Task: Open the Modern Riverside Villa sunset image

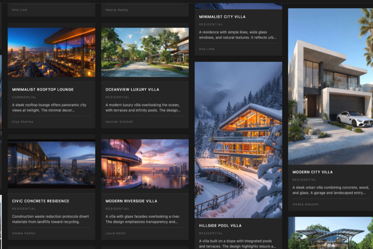Action: 145,163
